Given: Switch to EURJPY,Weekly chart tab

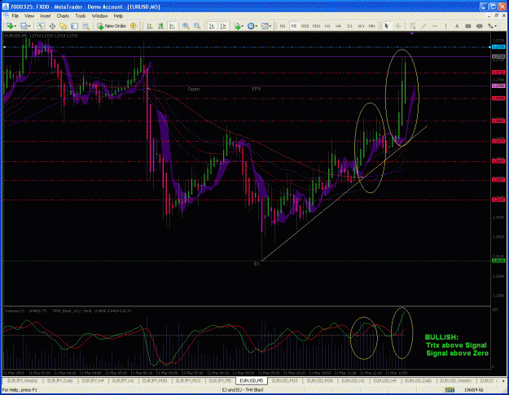Looking at the screenshot, I should point(23,380).
